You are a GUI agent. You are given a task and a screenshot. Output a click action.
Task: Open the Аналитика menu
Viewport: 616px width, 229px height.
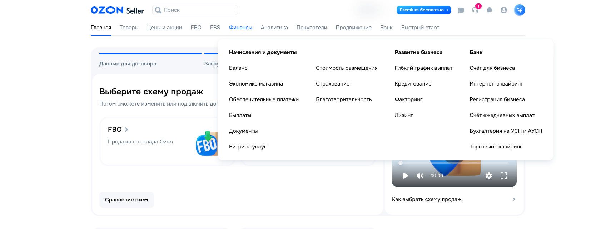pyautogui.click(x=274, y=28)
